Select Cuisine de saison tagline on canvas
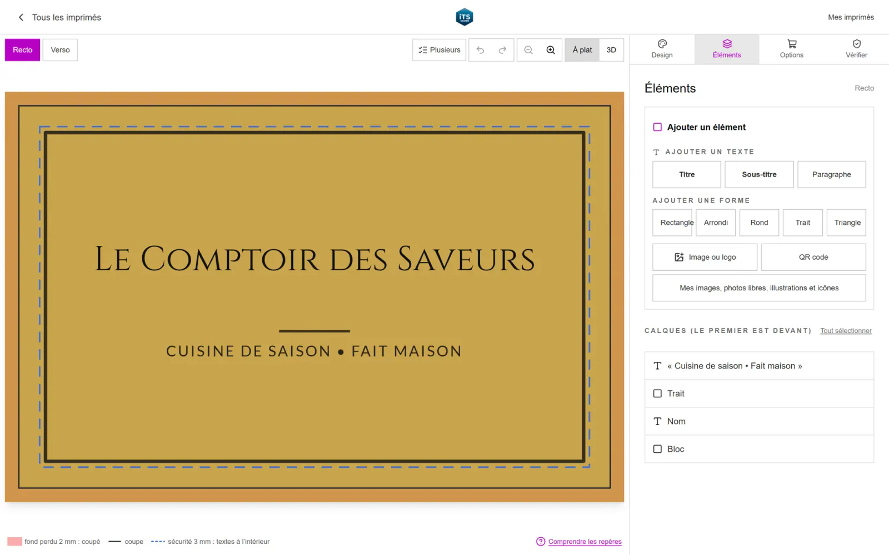The height and width of the screenshot is (555, 889). pyautogui.click(x=314, y=351)
